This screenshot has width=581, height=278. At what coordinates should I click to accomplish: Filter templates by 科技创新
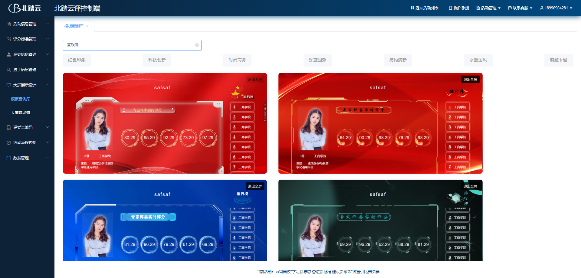point(157,60)
